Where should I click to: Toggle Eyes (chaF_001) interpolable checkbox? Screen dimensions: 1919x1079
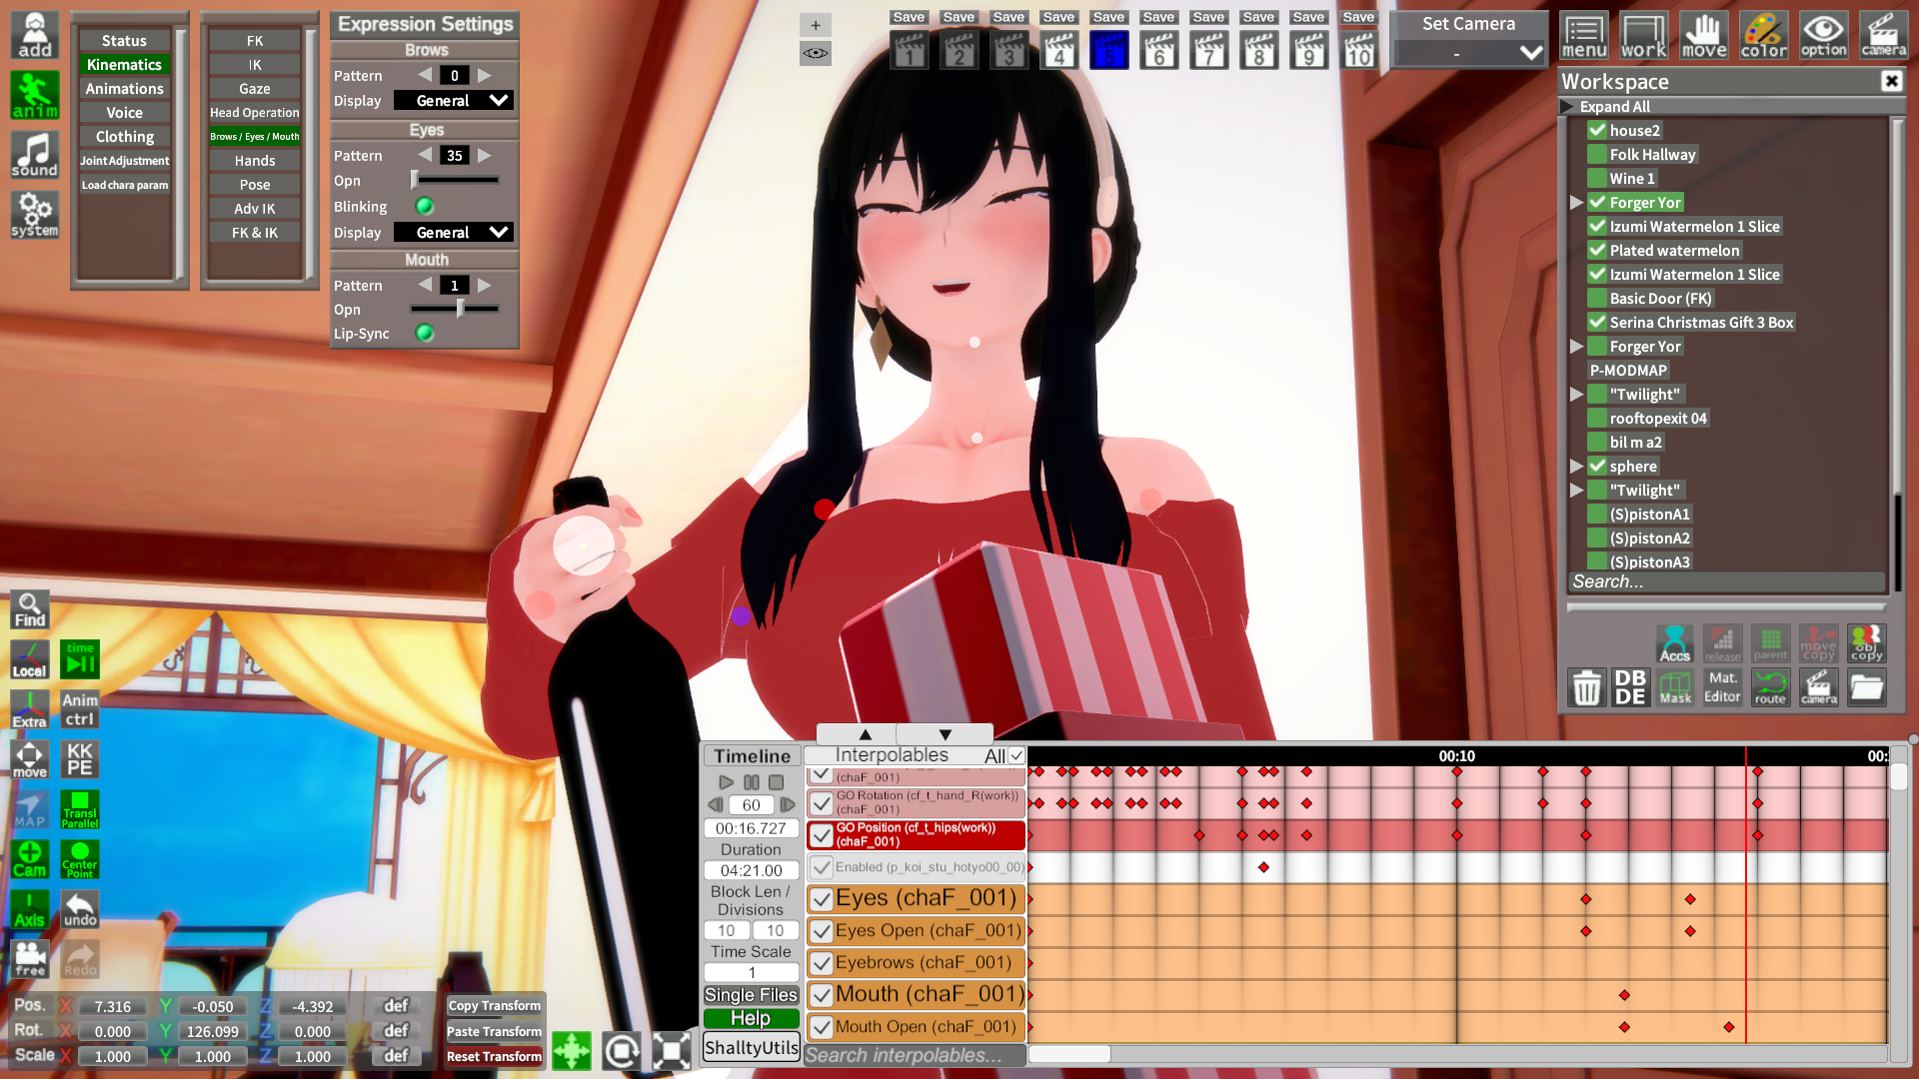pyautogui.click(x=821, y=899)
